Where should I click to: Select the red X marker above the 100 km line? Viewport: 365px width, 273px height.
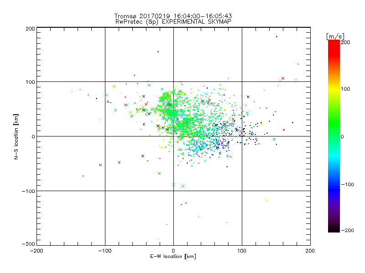coord(283,78)
